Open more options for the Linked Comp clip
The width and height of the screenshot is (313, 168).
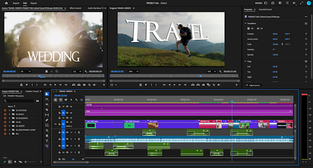(x=306, y=17)
